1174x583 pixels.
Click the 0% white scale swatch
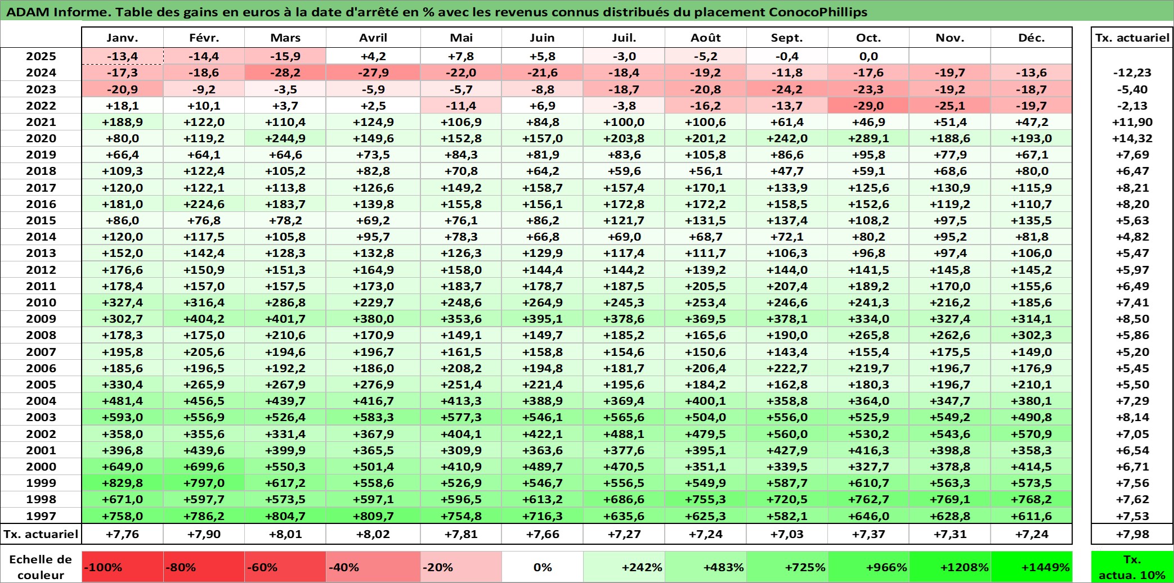(543, 567)
